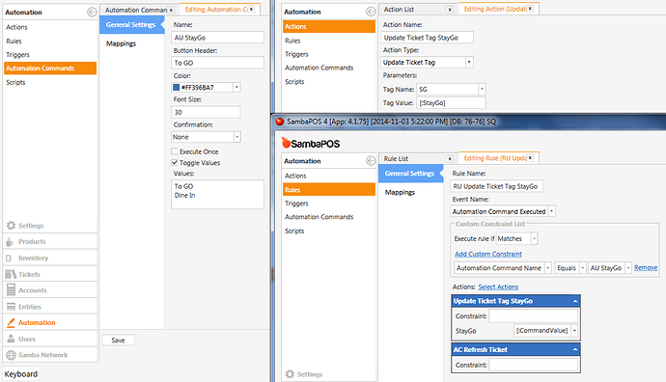Image resolution: width=666 pixels, height=382 pixels.
Task: Open the Event Name dropdown
Action: tap(551, 211)
